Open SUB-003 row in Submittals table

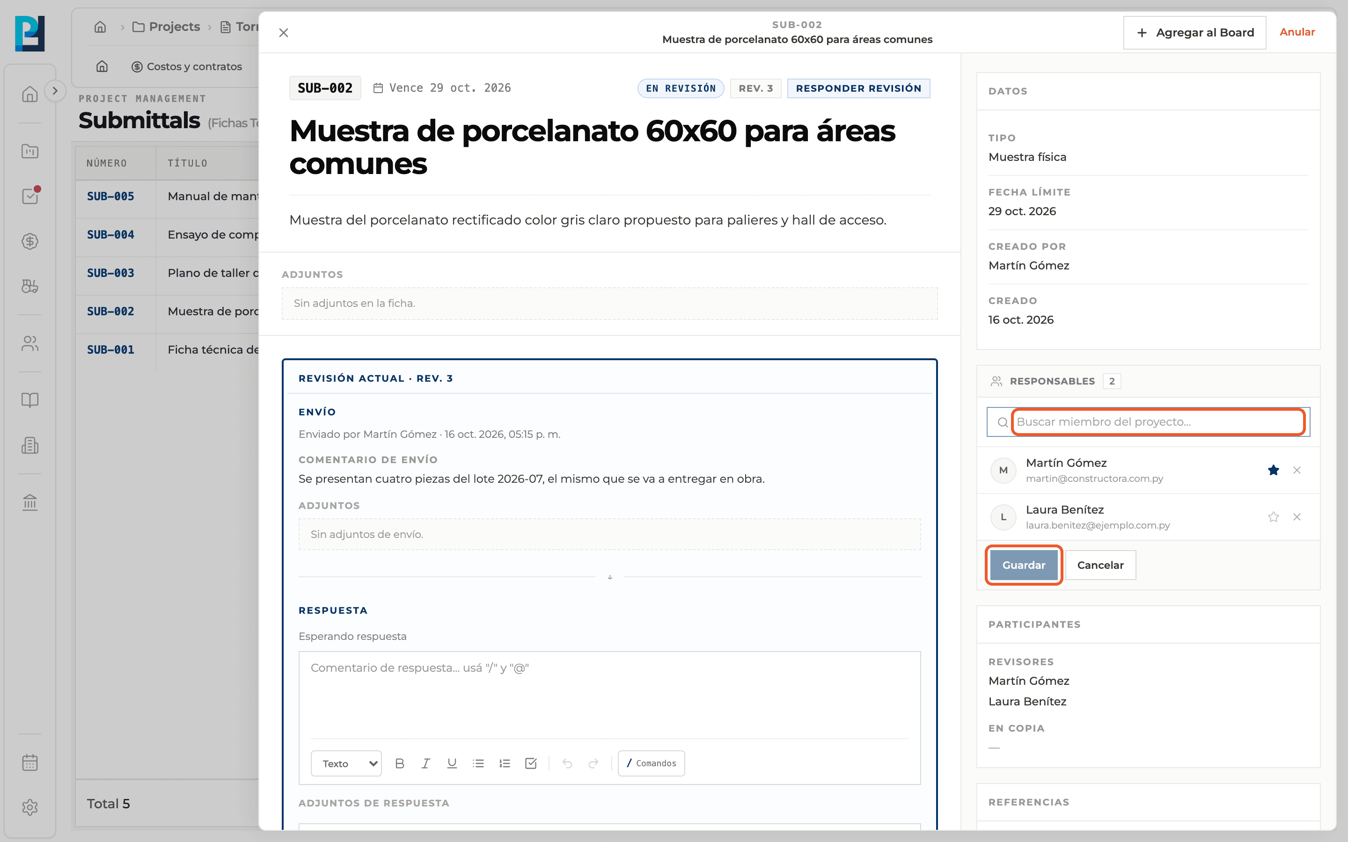tap(167, 273)
